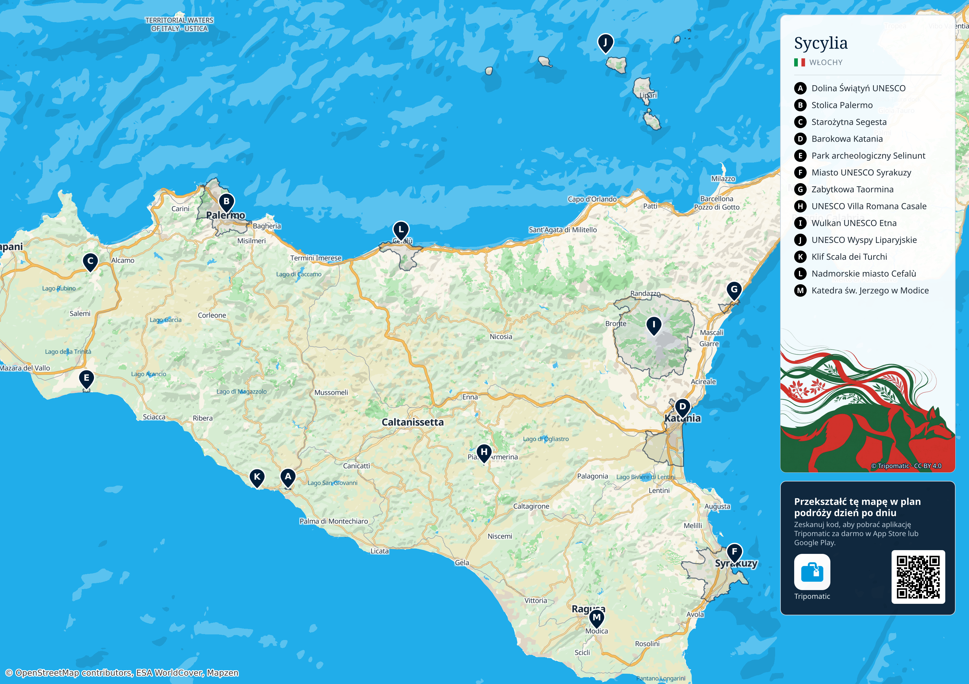Click the legend circle badge I
The width and height of the screenshot is (969, 684).
coord(800,223)
